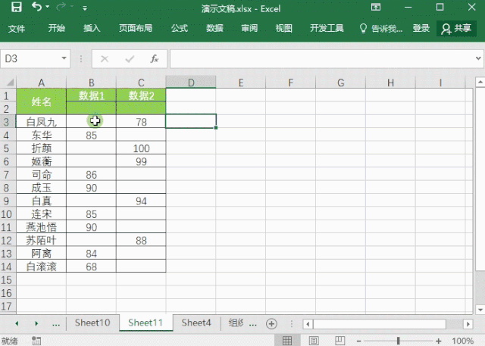The width and height of the screenshot is (485, 346).
Task: Click the 数据2 header cell
Action: 141,95
